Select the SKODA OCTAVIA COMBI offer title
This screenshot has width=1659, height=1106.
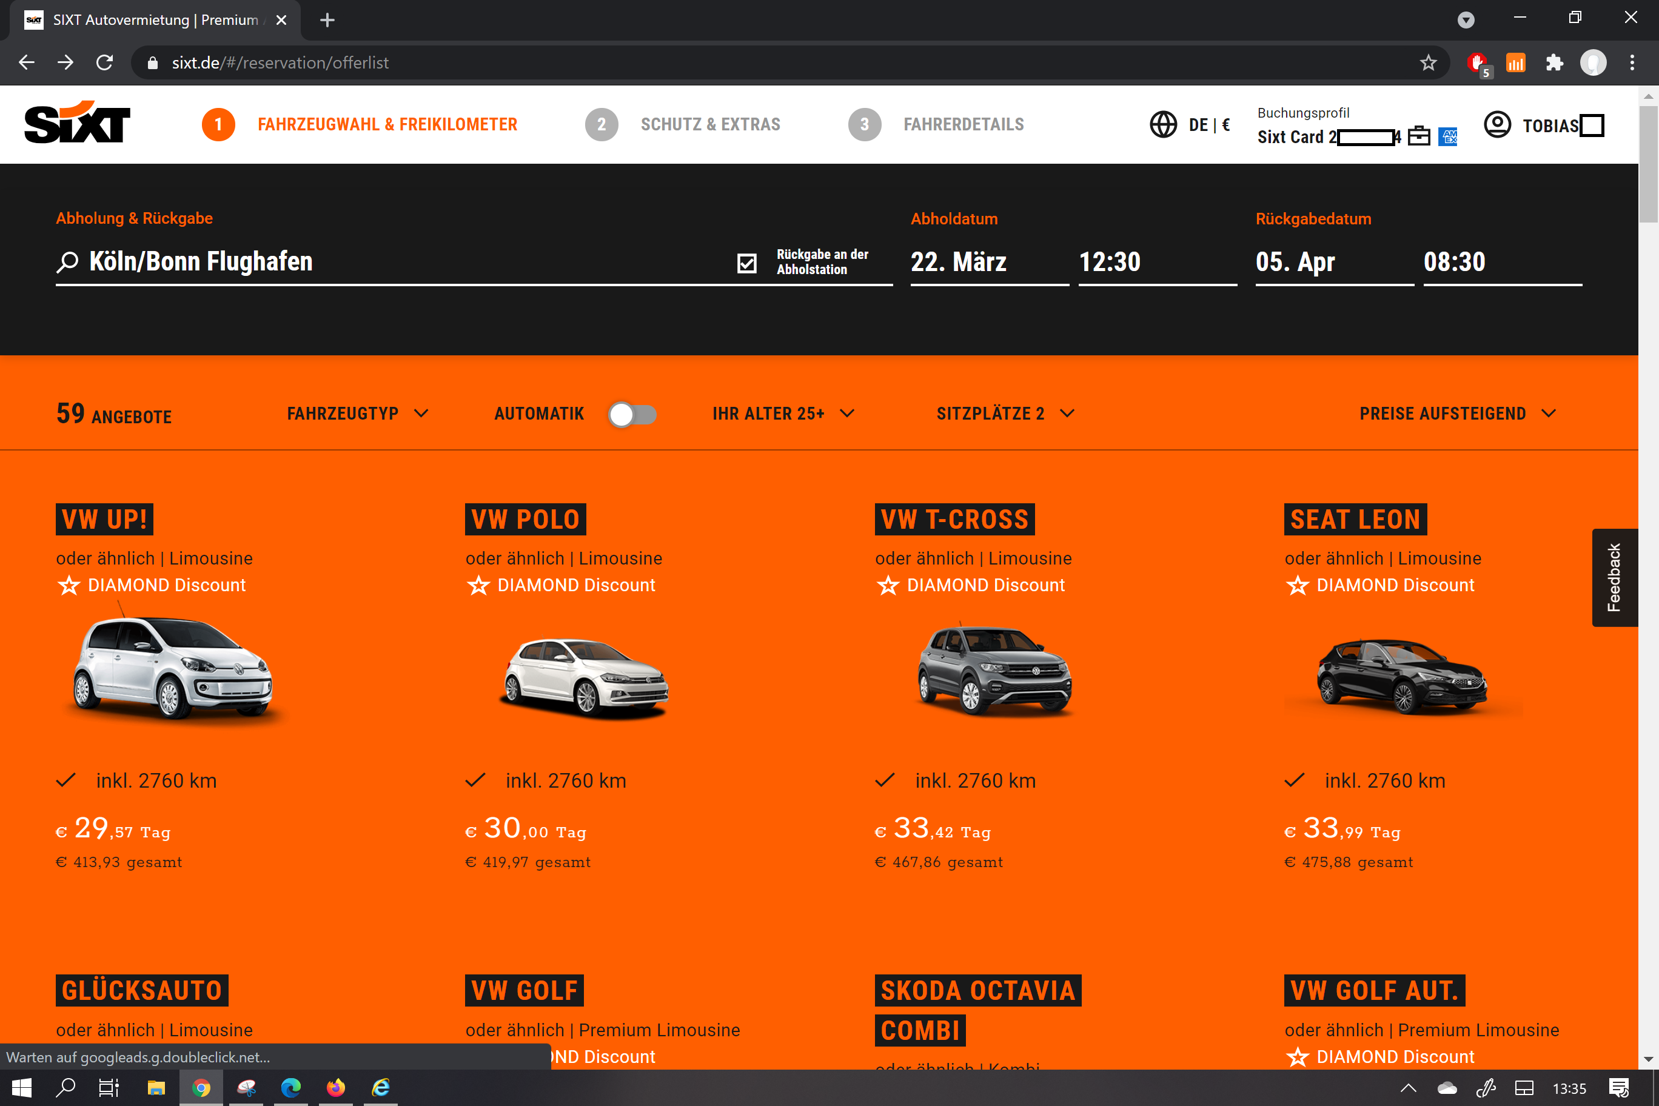[x=977, y=1010]
